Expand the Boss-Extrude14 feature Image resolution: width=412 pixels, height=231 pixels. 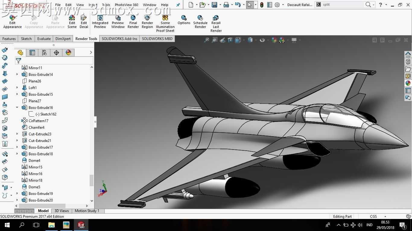pyautogui.click(x=17, y=74)
